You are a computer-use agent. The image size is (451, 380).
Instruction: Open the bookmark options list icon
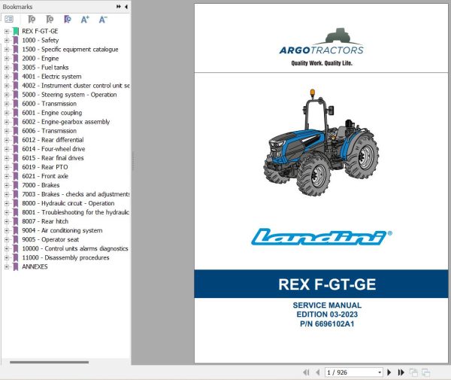[x=9, y=20]
